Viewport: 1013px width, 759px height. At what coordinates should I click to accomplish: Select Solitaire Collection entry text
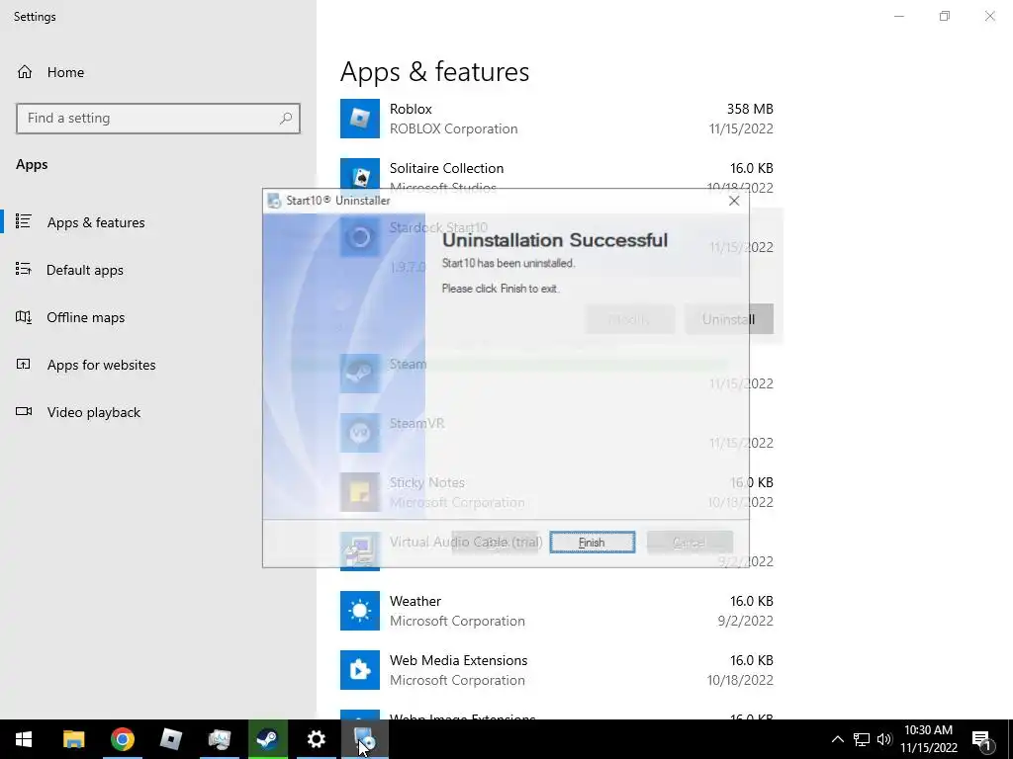(x=446, y=168)
